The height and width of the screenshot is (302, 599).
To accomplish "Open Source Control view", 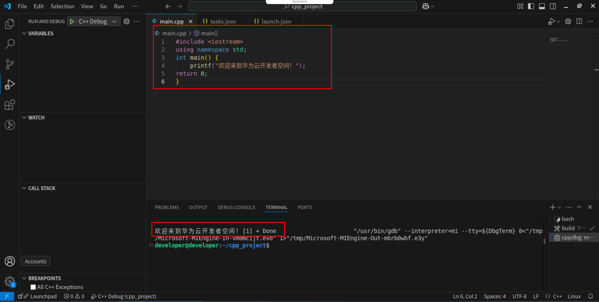I will coord(10,64).
